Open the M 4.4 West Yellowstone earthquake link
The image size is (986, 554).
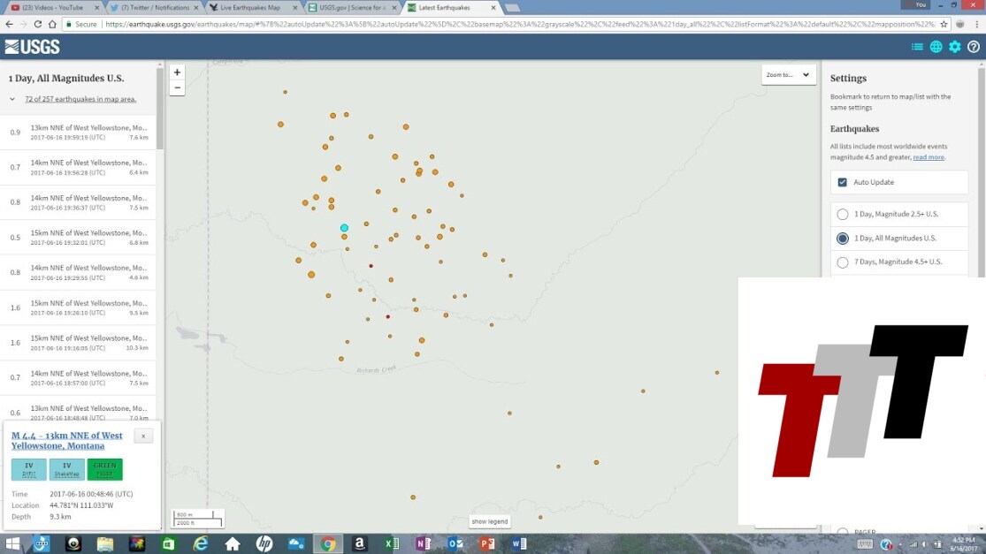click(67, 440)
